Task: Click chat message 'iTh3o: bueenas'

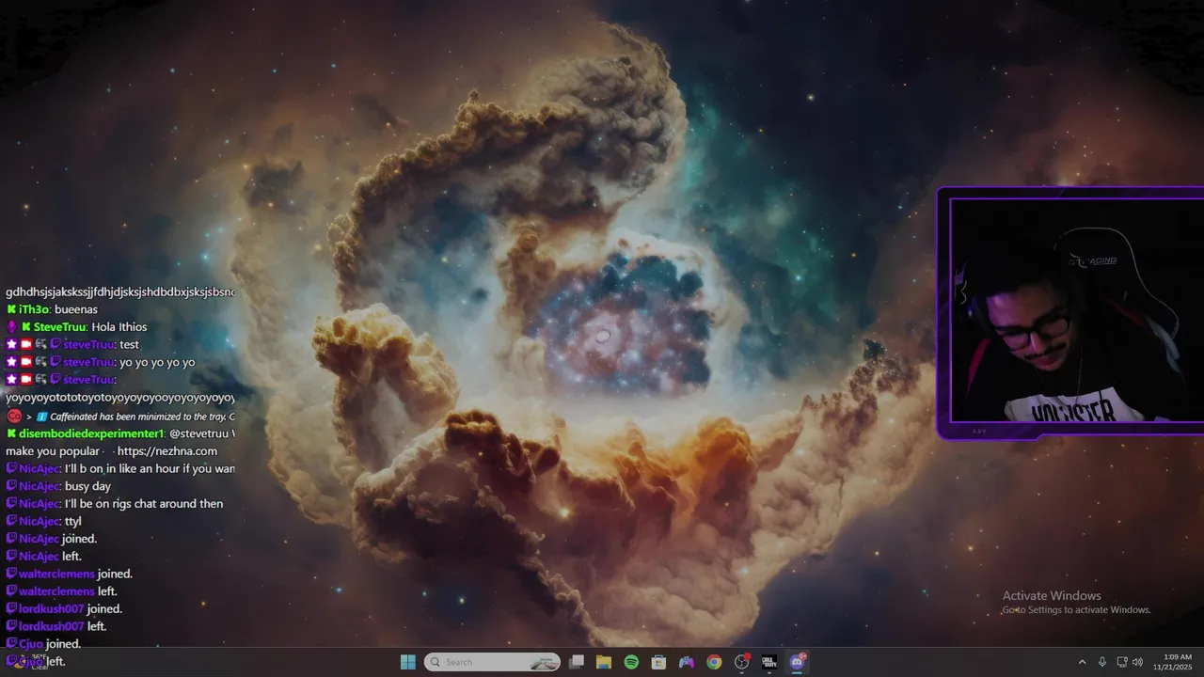Action: (x=52, y=309)
